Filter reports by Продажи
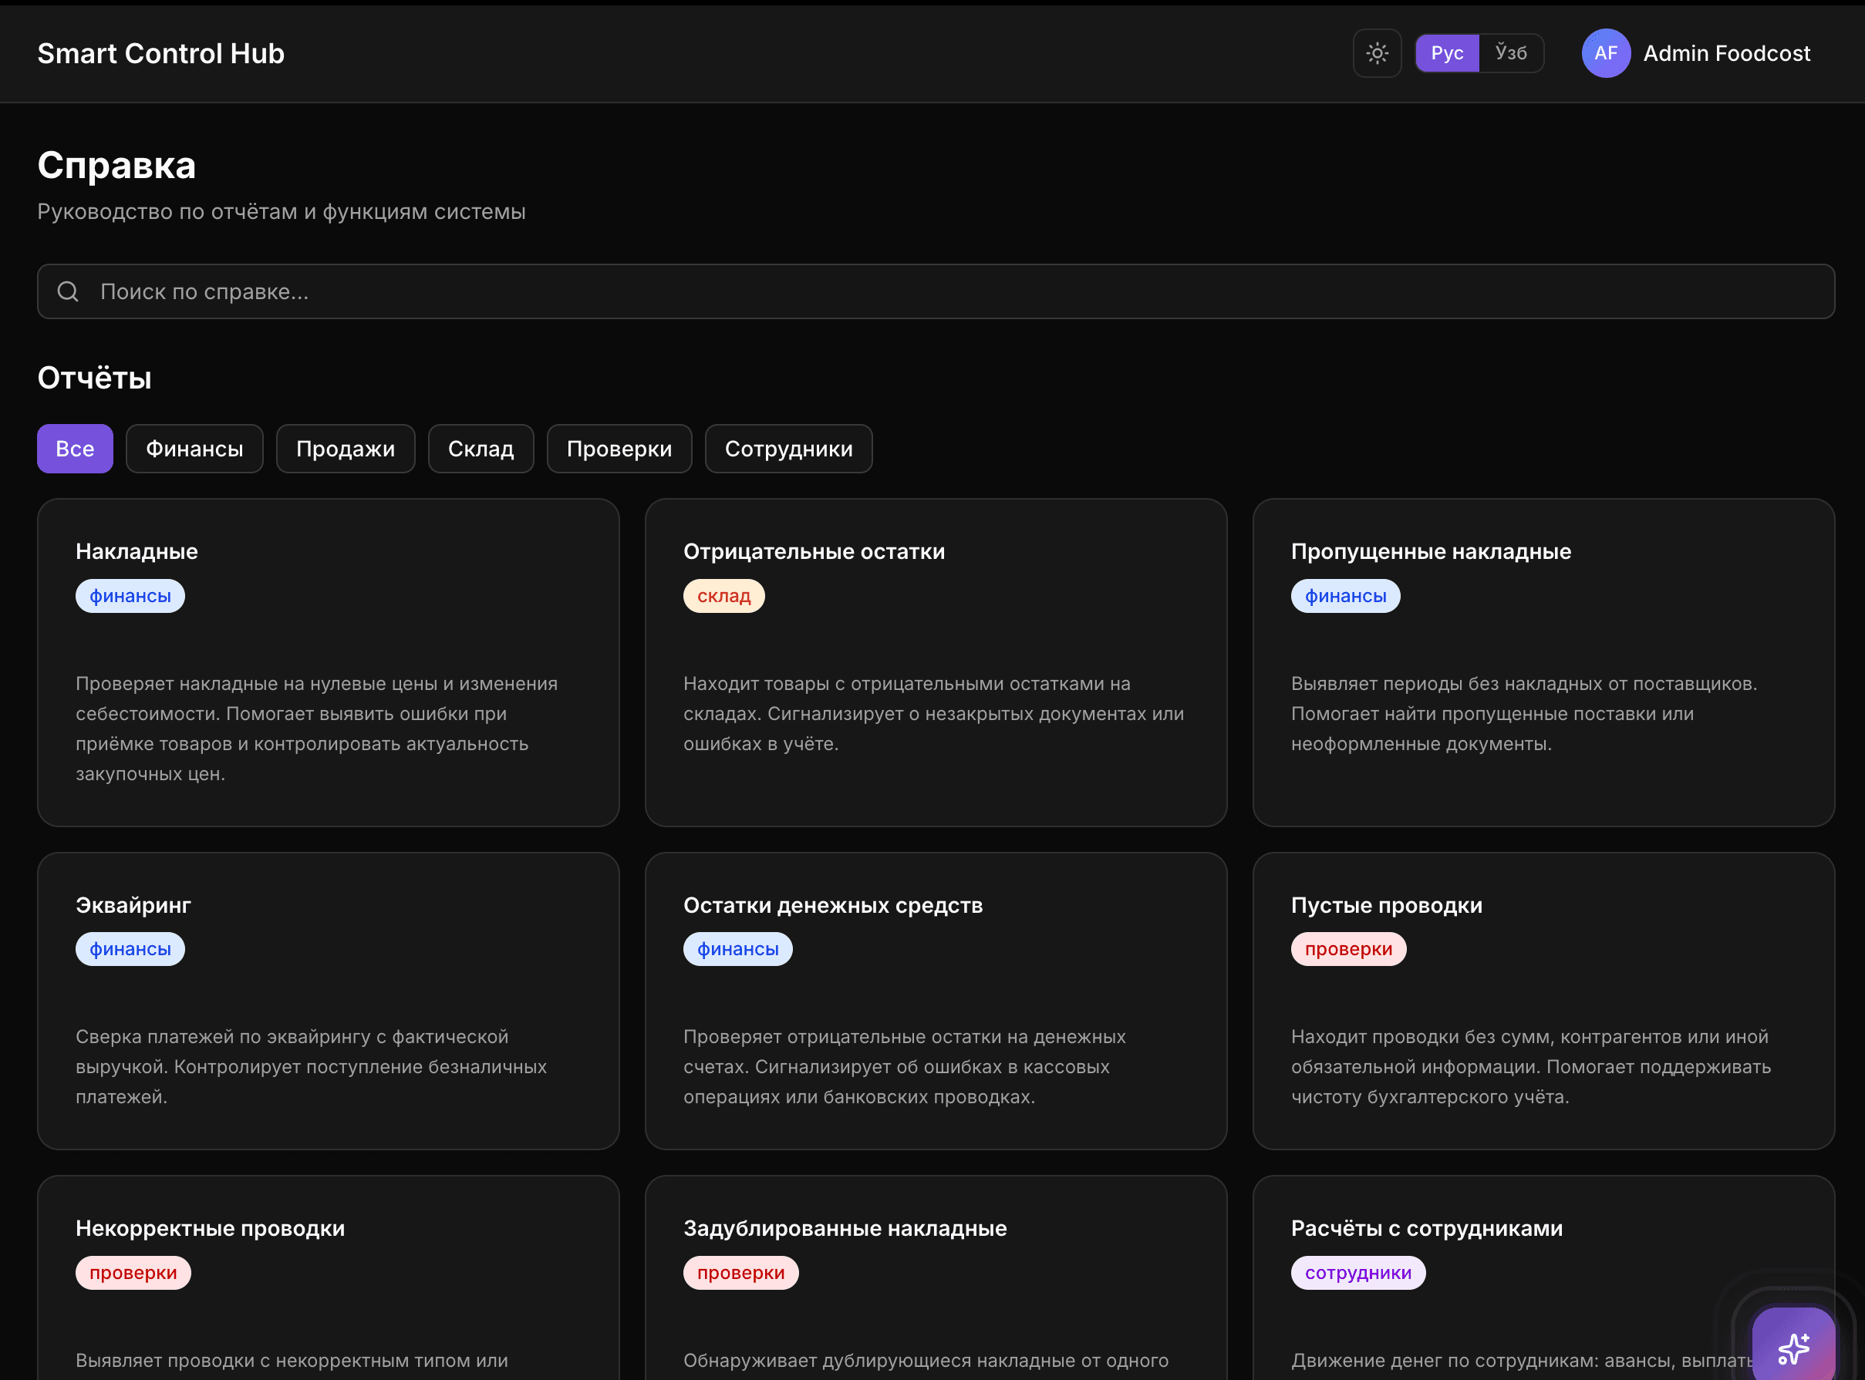The width and height of the screenshot is (1865, 1380). 346,449
